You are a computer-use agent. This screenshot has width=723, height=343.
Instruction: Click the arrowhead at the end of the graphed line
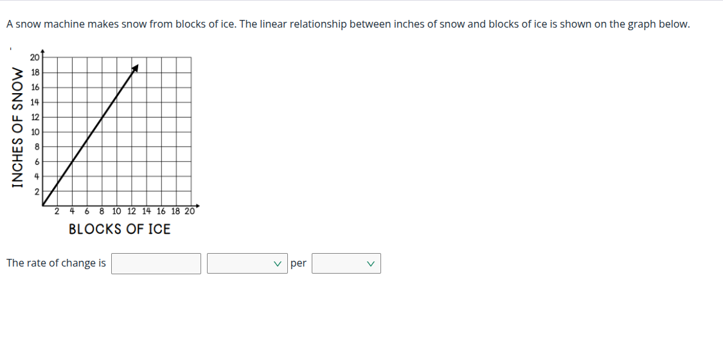click(x=135, y=68)
